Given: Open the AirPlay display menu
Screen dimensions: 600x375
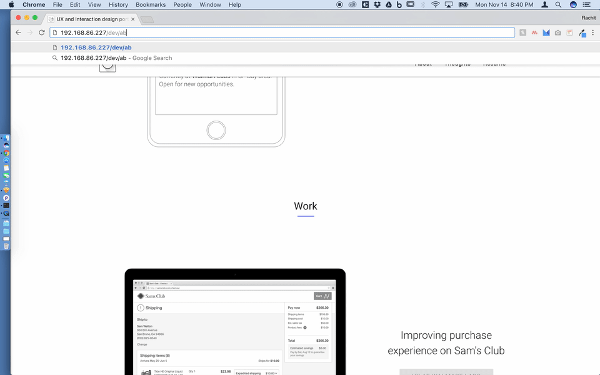Looking at the screenshot, I should (x=449, y=4).
